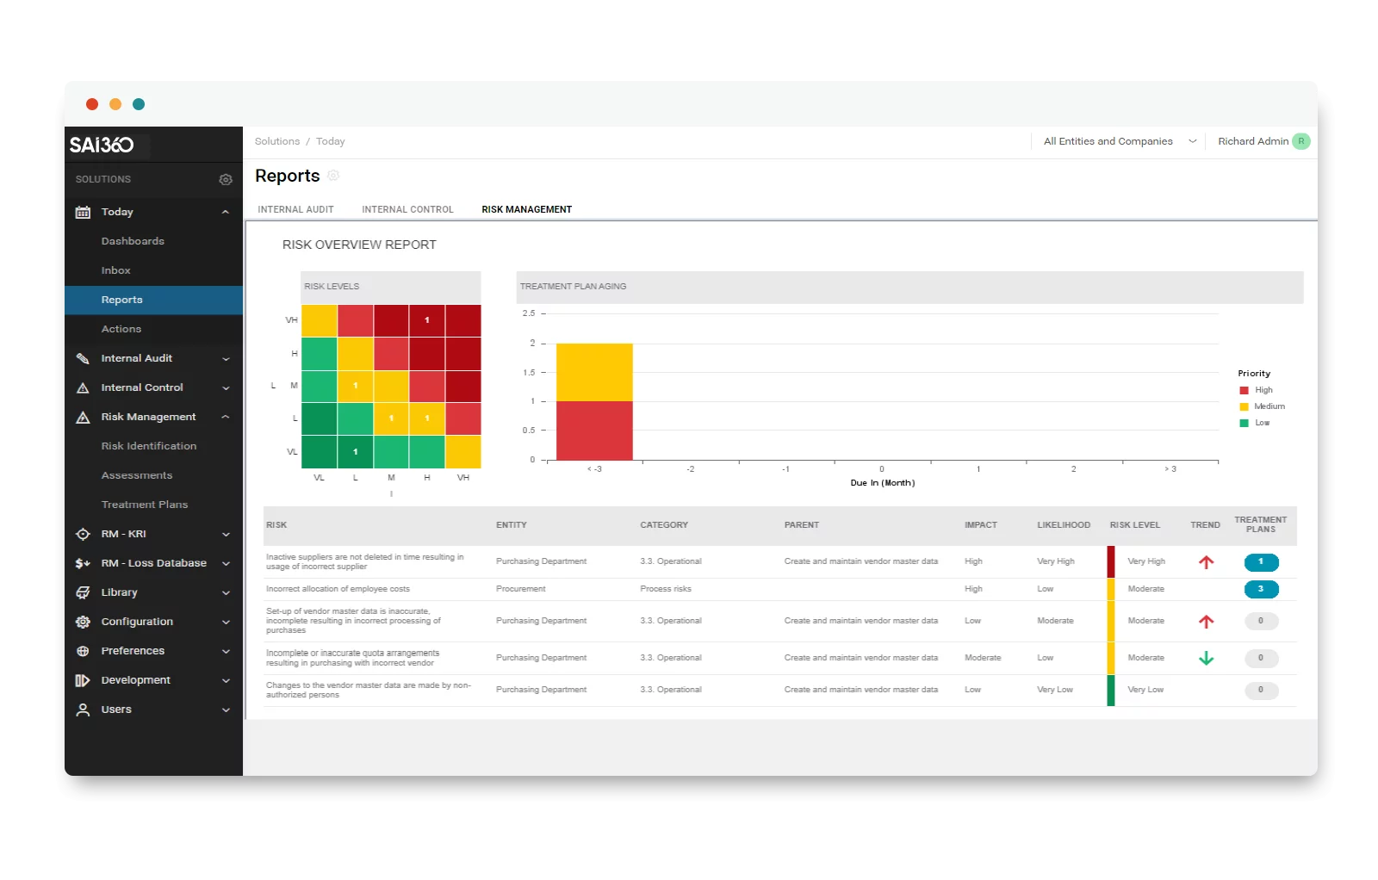Screen dimensions: 1378x880
Task: Click the VH red matrix cell containing 1
Action: [x=426, y=319]
